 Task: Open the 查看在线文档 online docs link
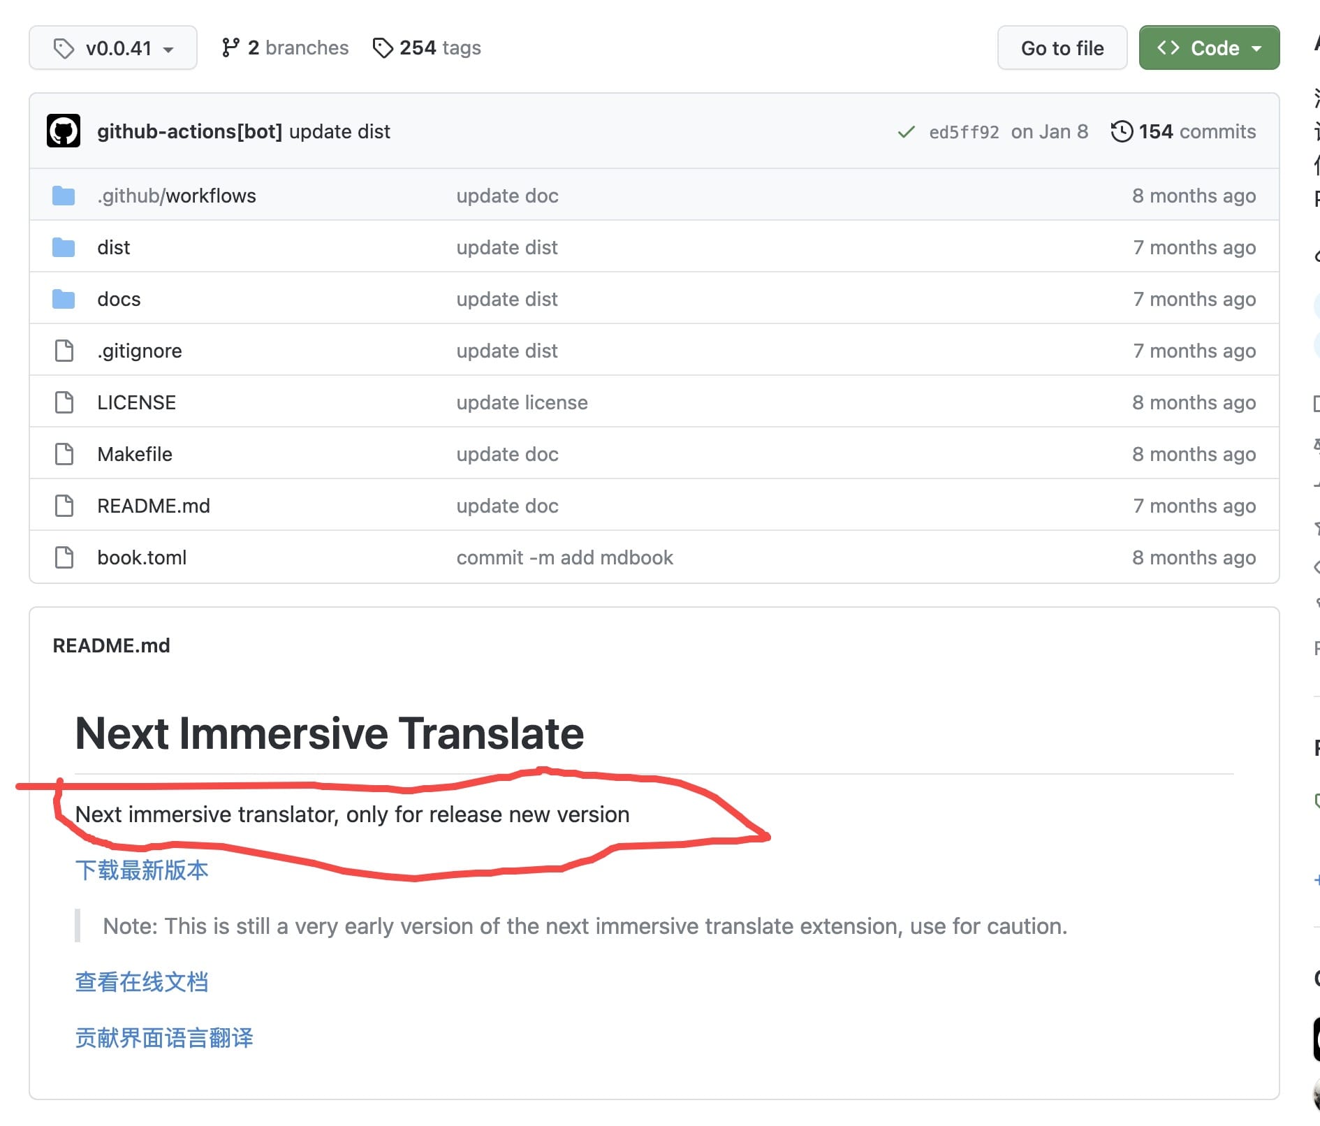pyautogui.click(x=142, y=982)
